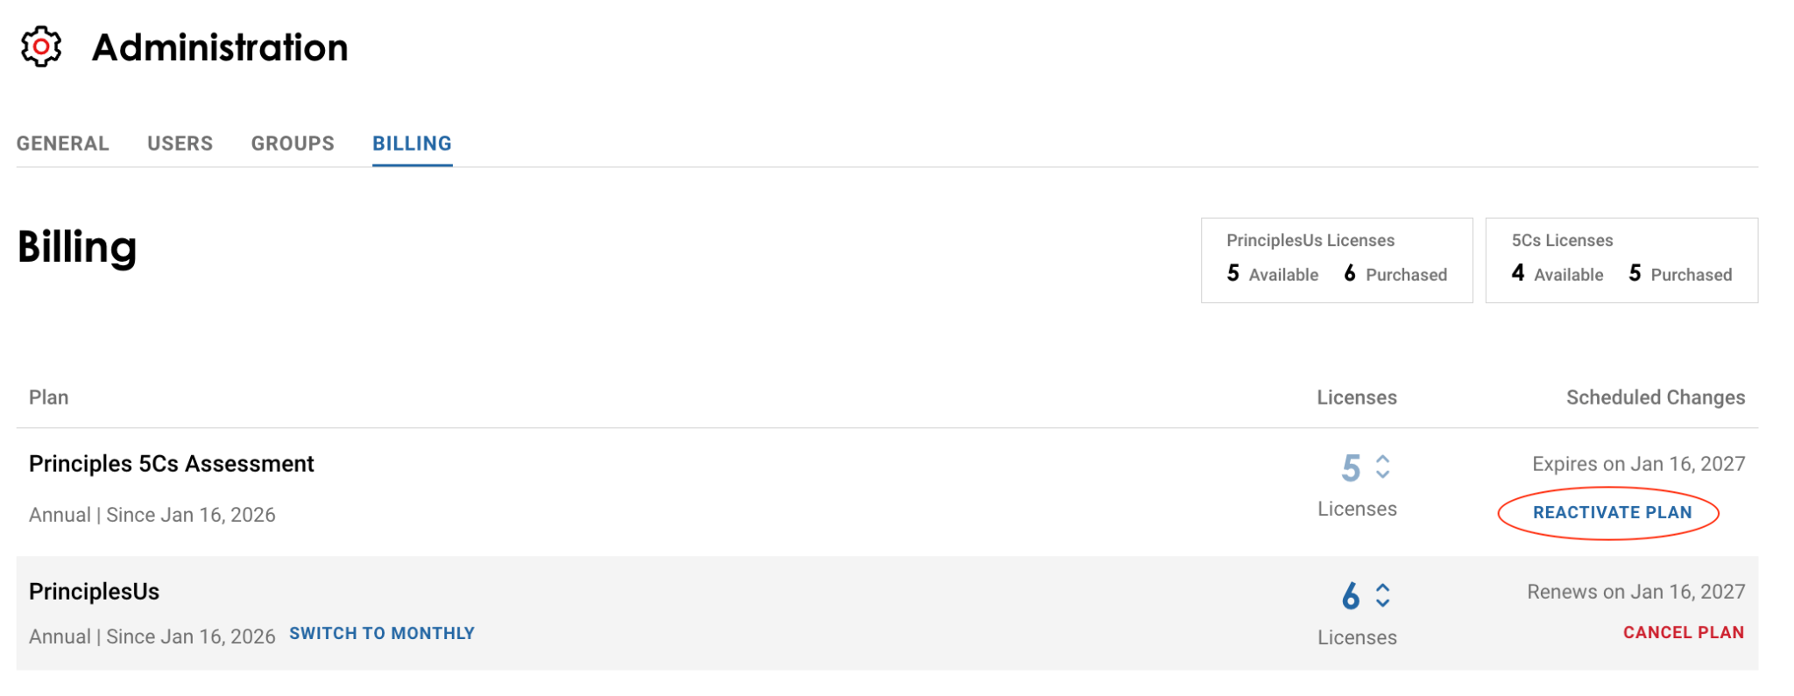Select the Billing tab
1794x696 pixels.
[412, 144]
